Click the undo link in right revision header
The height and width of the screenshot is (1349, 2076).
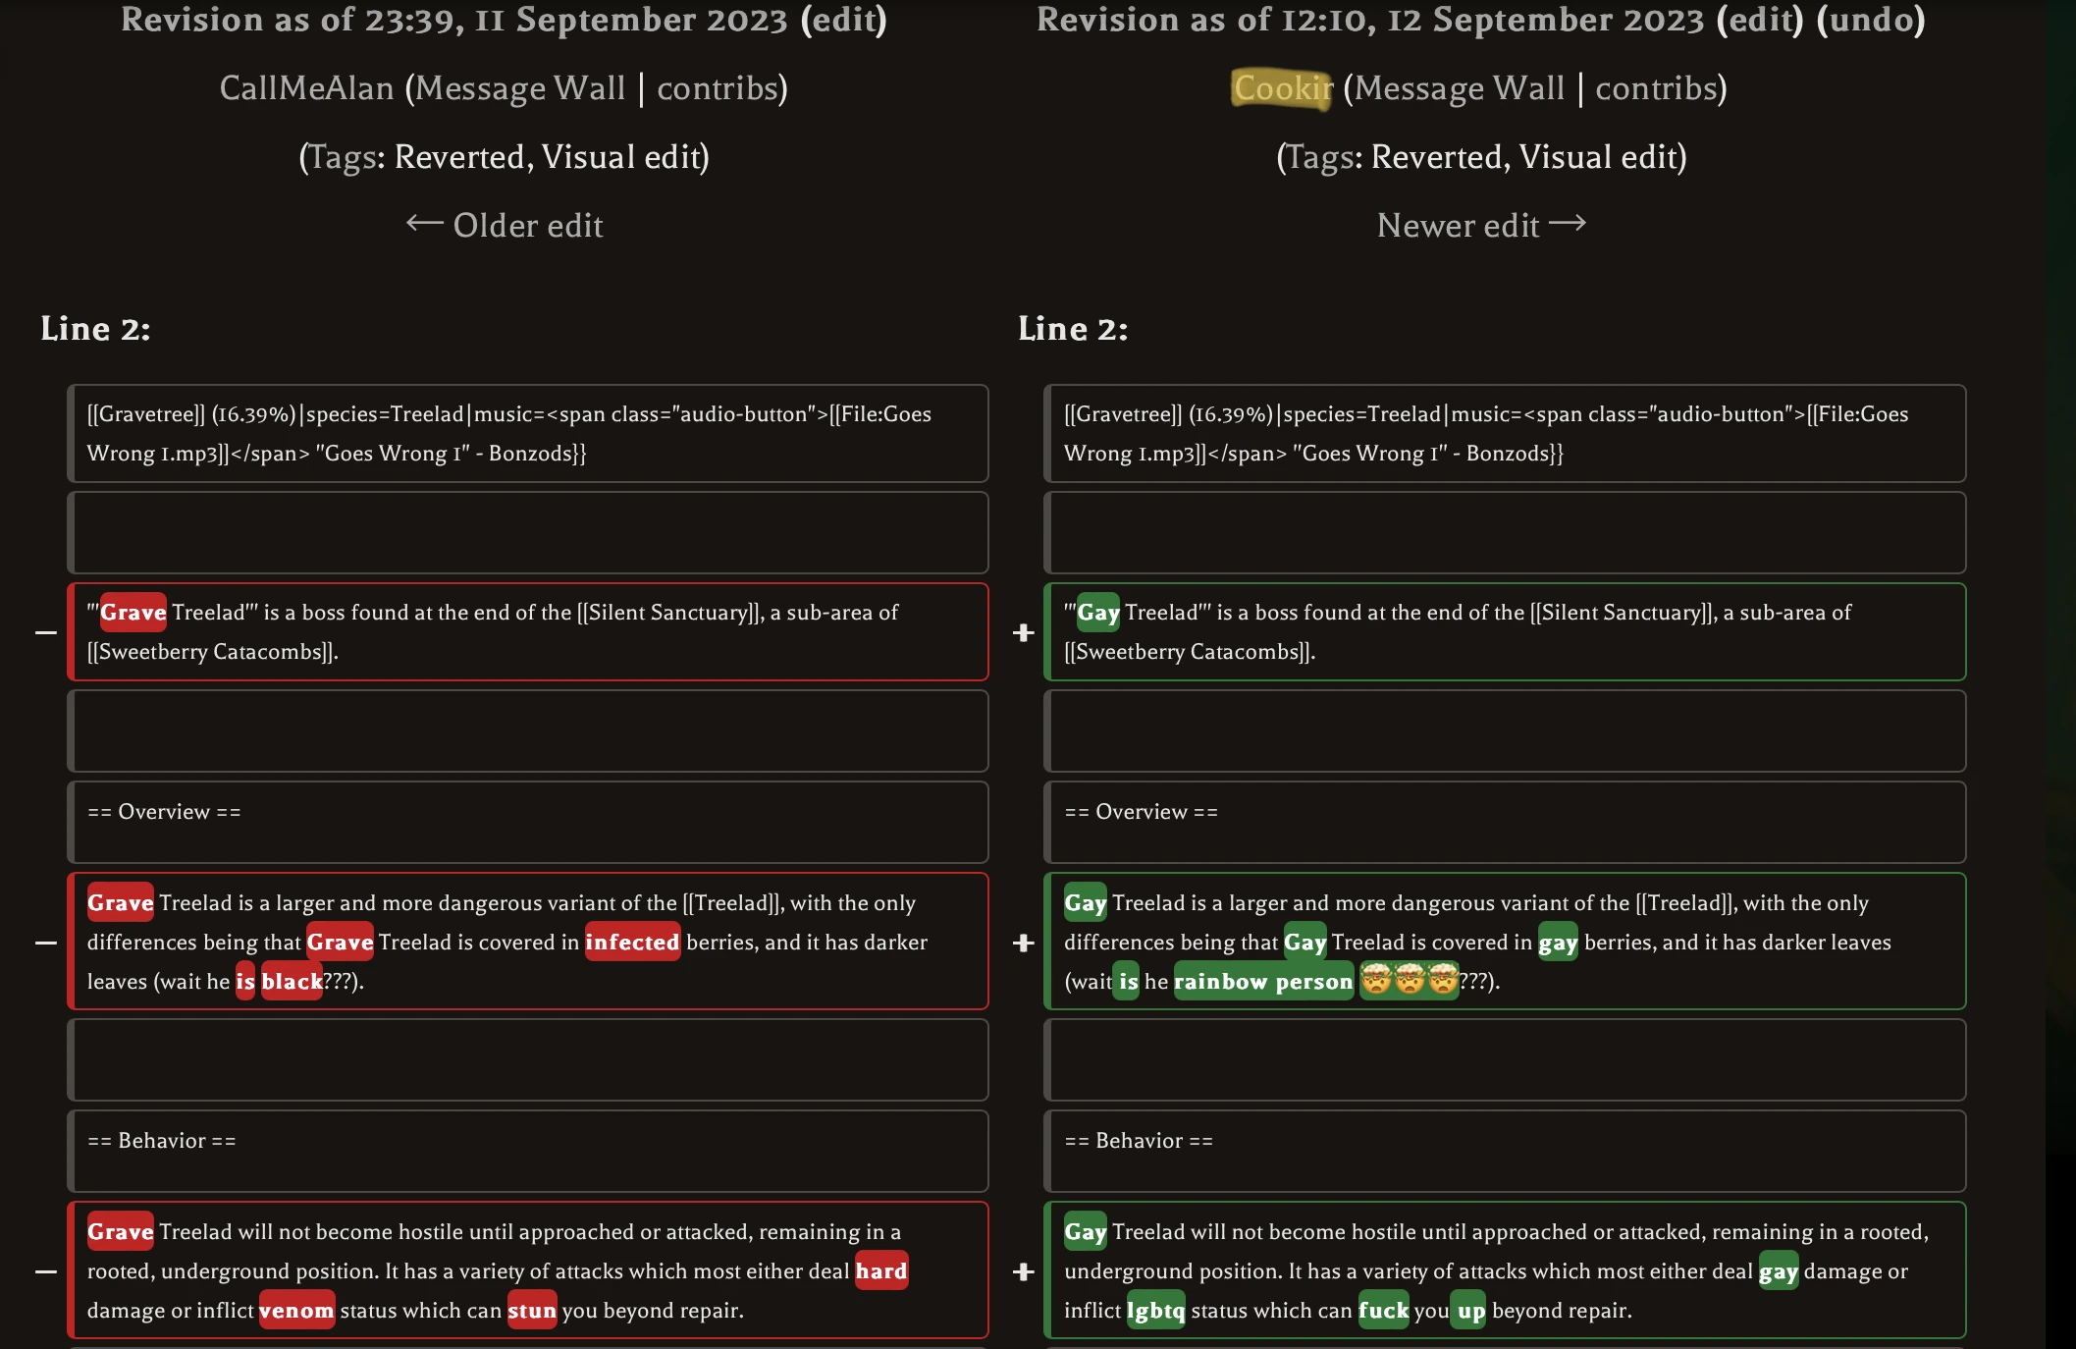tap(1871, 20)
